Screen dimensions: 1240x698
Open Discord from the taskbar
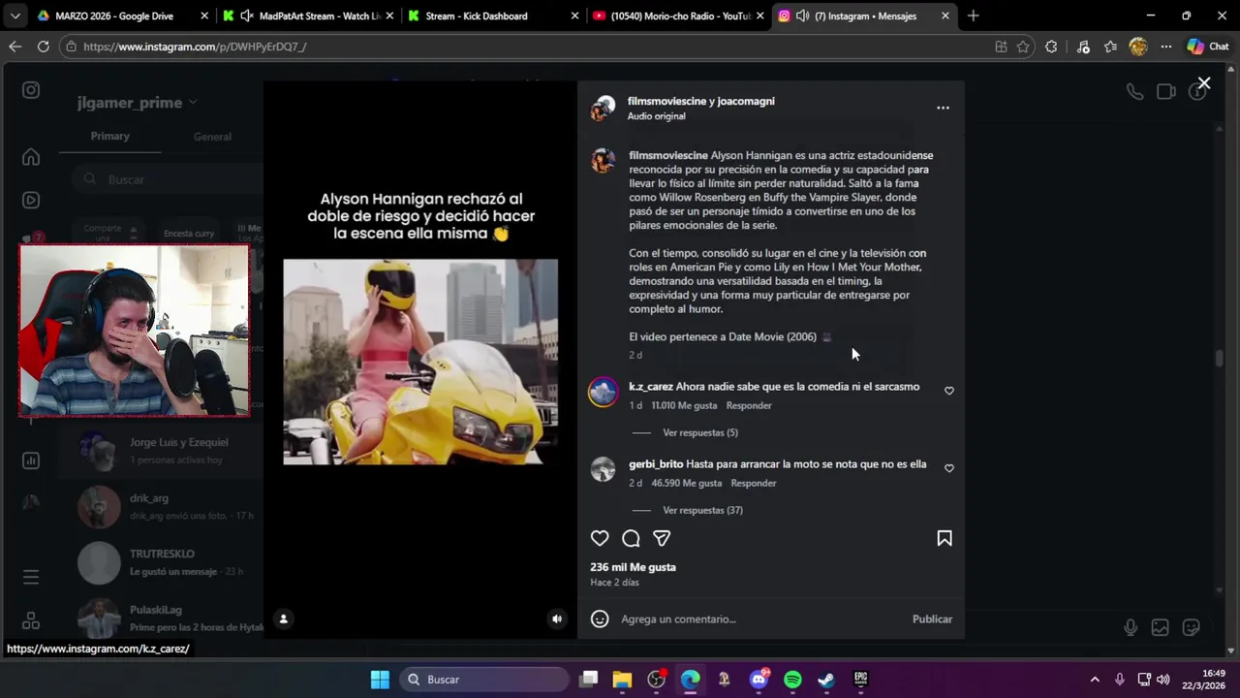759,680
